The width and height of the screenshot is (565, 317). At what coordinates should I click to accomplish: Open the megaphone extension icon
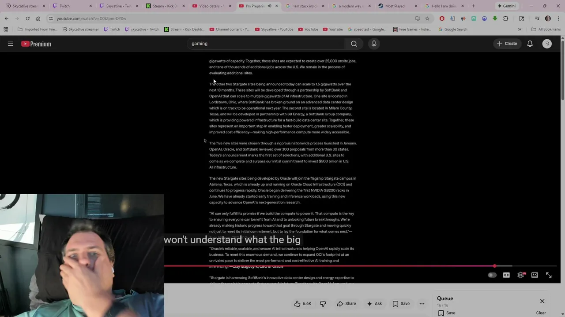pyautogui.click(x=463, y=18)
